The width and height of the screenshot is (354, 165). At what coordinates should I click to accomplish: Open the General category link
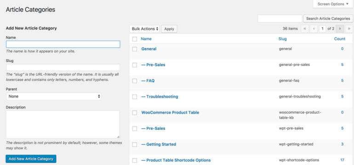click(x=149, y=49)
